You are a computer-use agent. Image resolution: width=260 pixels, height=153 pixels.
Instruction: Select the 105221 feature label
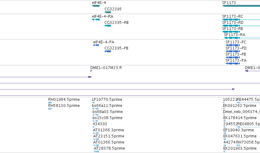(230, 100)
